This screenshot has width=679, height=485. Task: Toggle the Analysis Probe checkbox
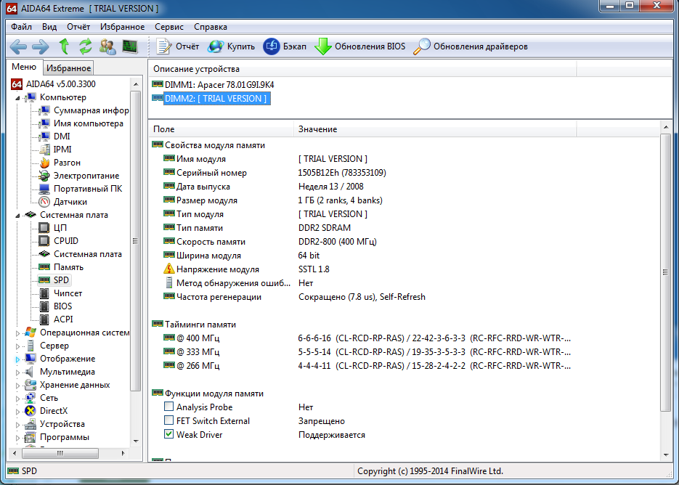pos(169,407)
